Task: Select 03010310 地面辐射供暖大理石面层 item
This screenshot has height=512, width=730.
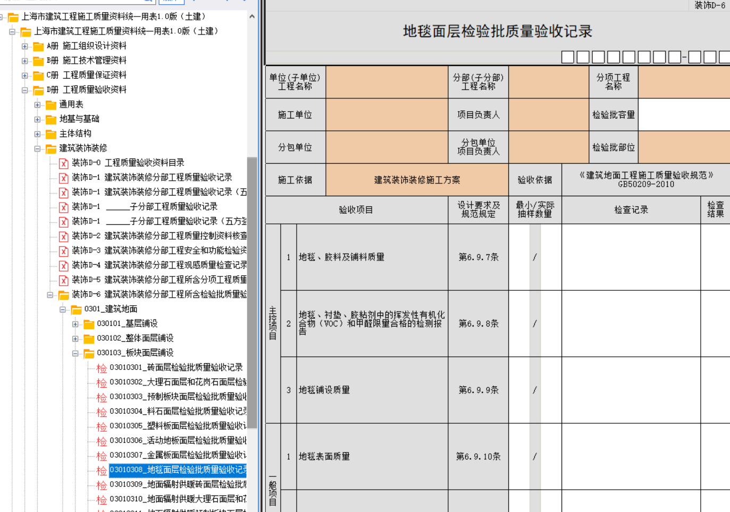Action: 178,499
